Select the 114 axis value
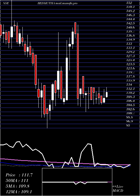 (x=129, y=85)
